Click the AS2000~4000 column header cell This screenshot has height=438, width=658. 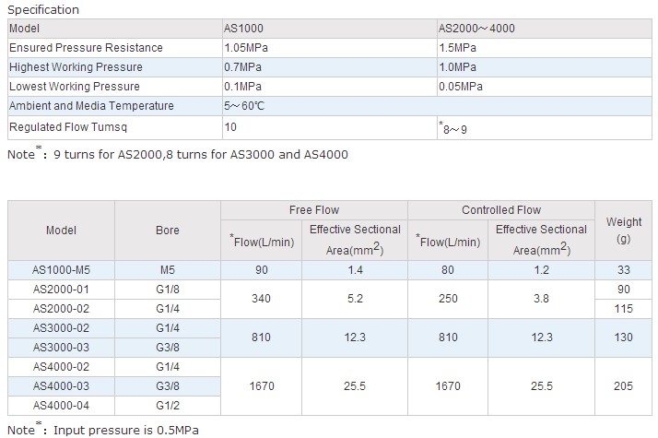[x=476, y=29]
